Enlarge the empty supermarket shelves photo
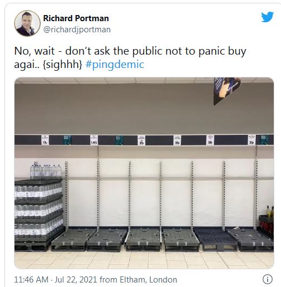This screenshot has height=287, width=281. [x=144, y=173]
